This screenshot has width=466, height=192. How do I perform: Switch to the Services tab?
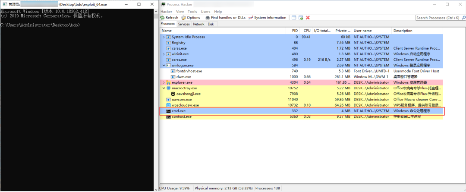pos(184,24)
